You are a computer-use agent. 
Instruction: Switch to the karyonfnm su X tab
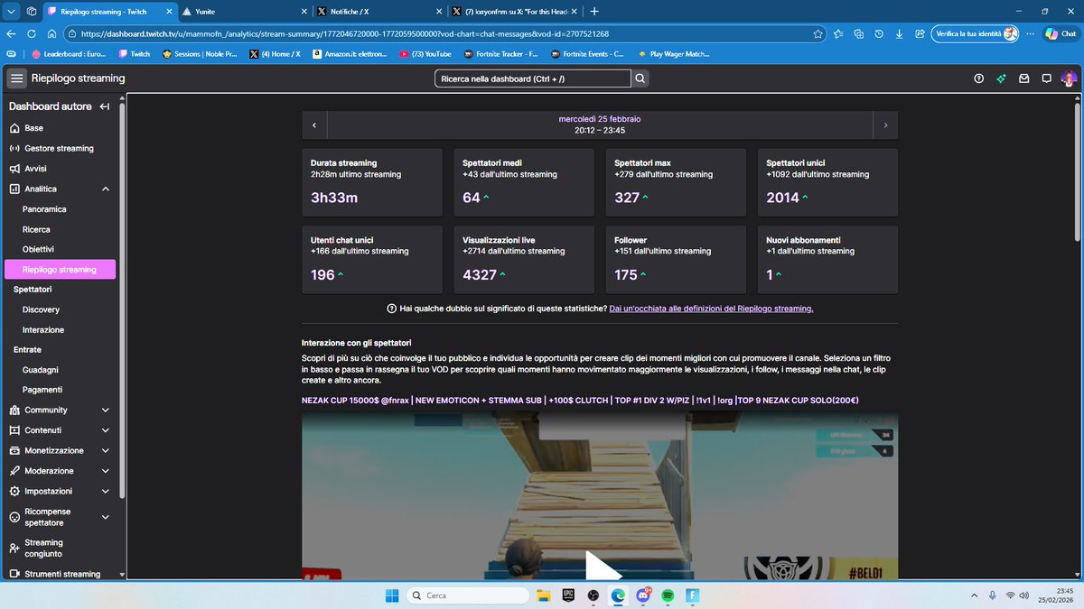point(515,11)
